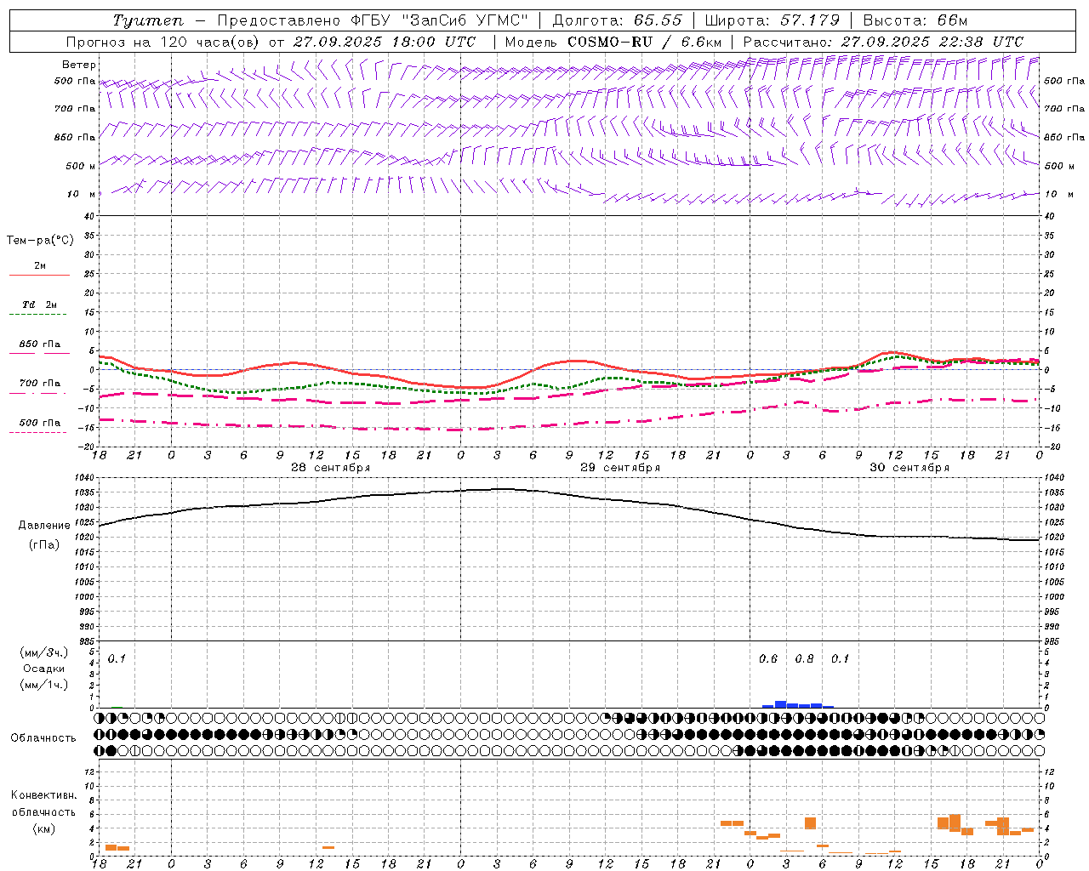Click the "(мм/3ч.)" precipitation unit label
This screenshot has height=871, width=1089.
point(44,653)
